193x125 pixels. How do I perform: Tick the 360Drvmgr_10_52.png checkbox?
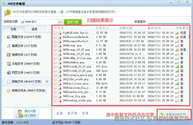pos(55,54)
